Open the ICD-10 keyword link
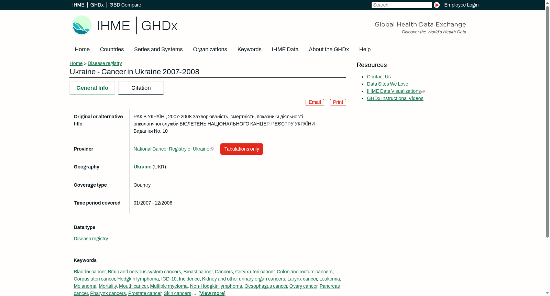 pos(169,279)
